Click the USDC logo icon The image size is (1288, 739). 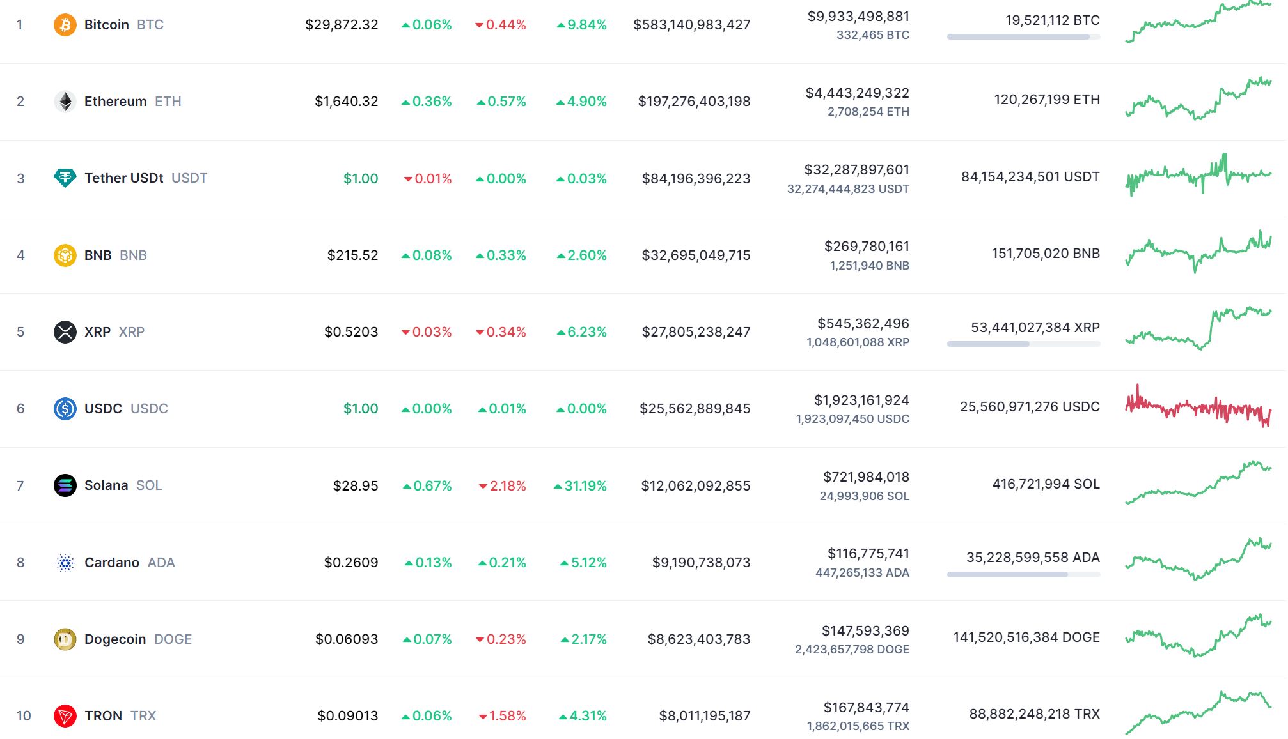point(65,409)
